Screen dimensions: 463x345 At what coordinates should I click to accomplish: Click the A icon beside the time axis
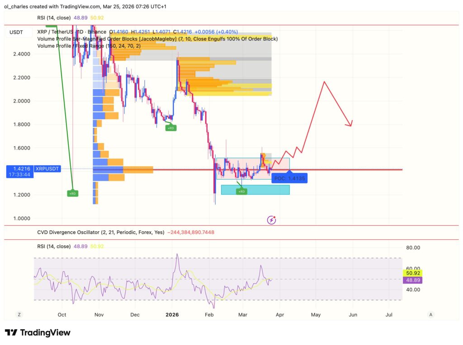[x=430, y=314]
